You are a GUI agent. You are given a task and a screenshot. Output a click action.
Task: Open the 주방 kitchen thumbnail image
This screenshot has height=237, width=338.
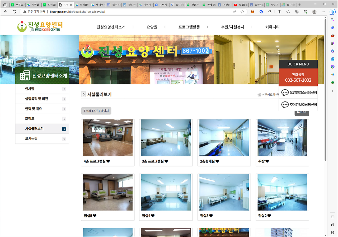[282, 138]
